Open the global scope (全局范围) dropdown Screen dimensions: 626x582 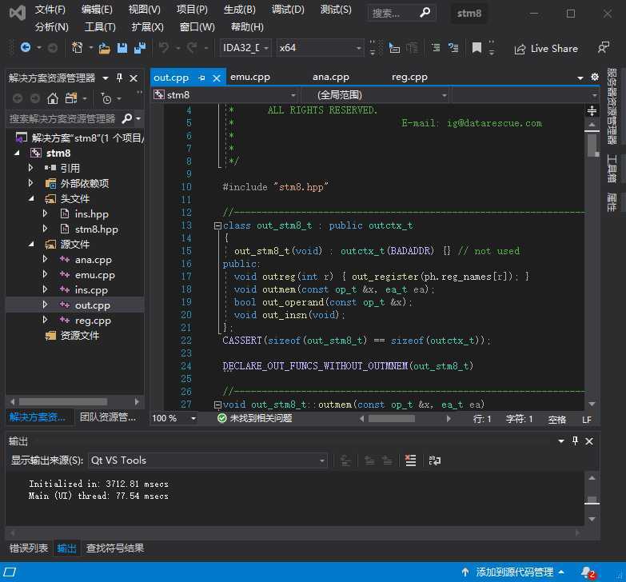[x=375, y=95]
